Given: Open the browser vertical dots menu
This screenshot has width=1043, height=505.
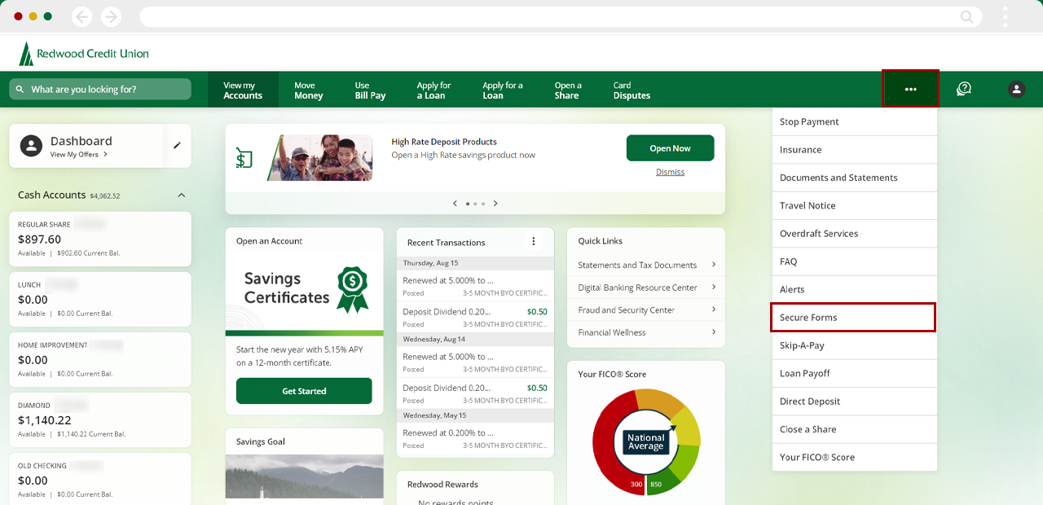Looking at the screenshot, I should point(1006,16).
